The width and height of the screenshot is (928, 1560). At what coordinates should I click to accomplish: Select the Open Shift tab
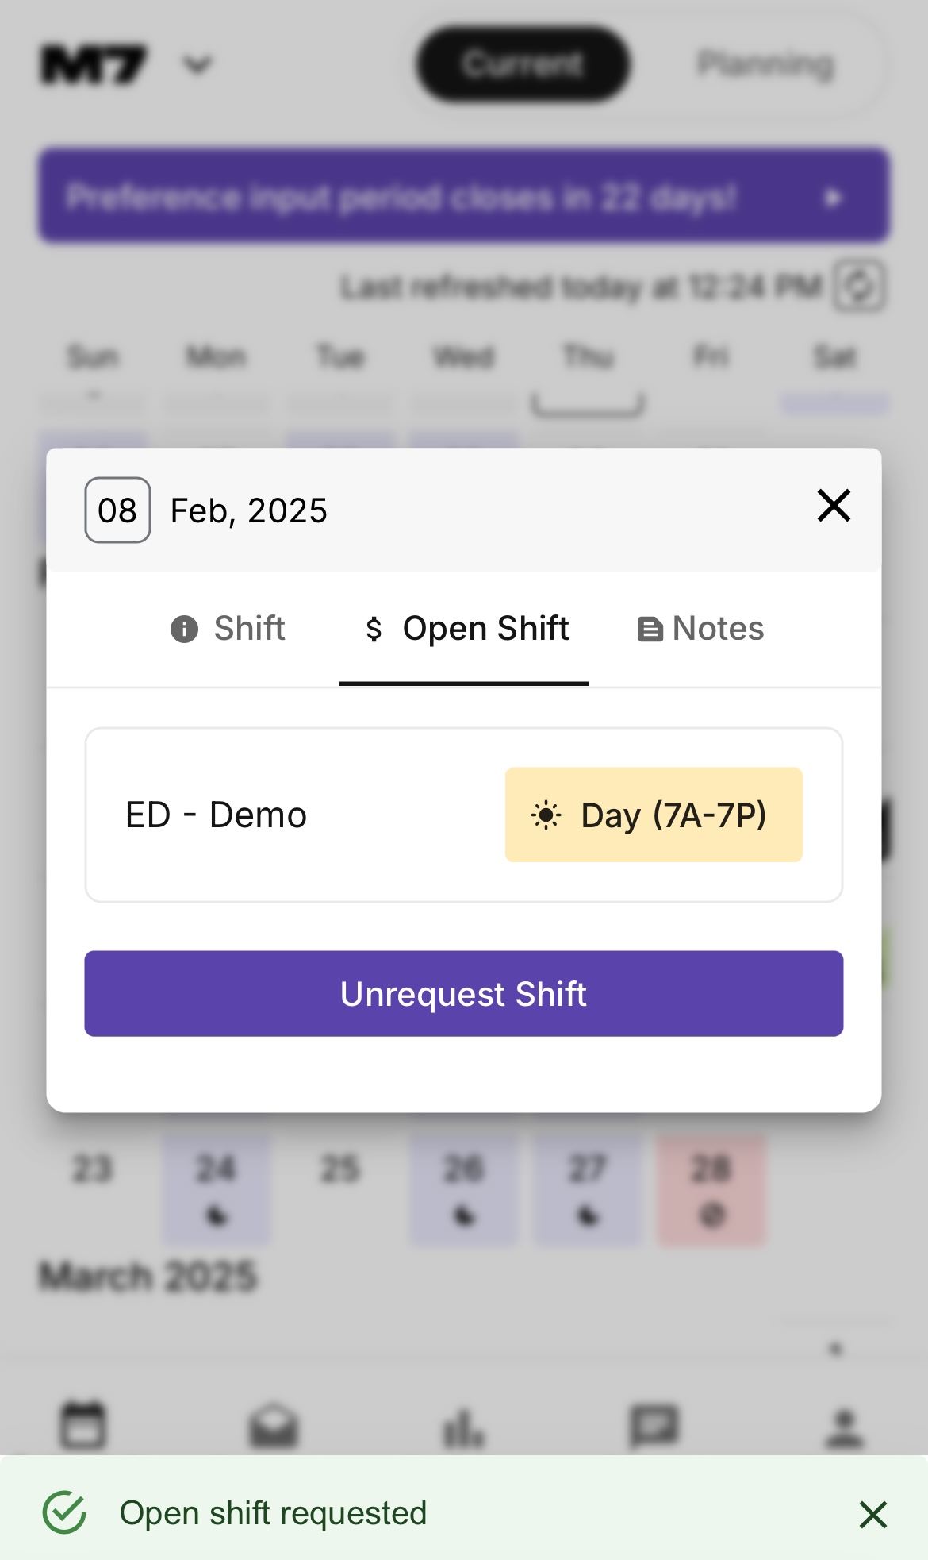coord(465,629)
